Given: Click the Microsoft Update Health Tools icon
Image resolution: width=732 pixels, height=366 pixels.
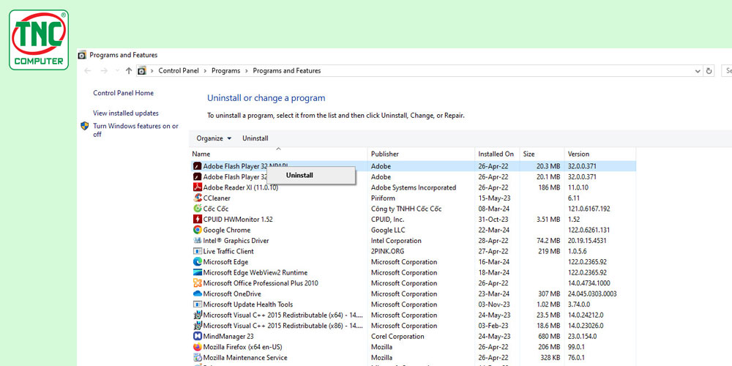Looking at the screenshot, I should pos(197,305).
